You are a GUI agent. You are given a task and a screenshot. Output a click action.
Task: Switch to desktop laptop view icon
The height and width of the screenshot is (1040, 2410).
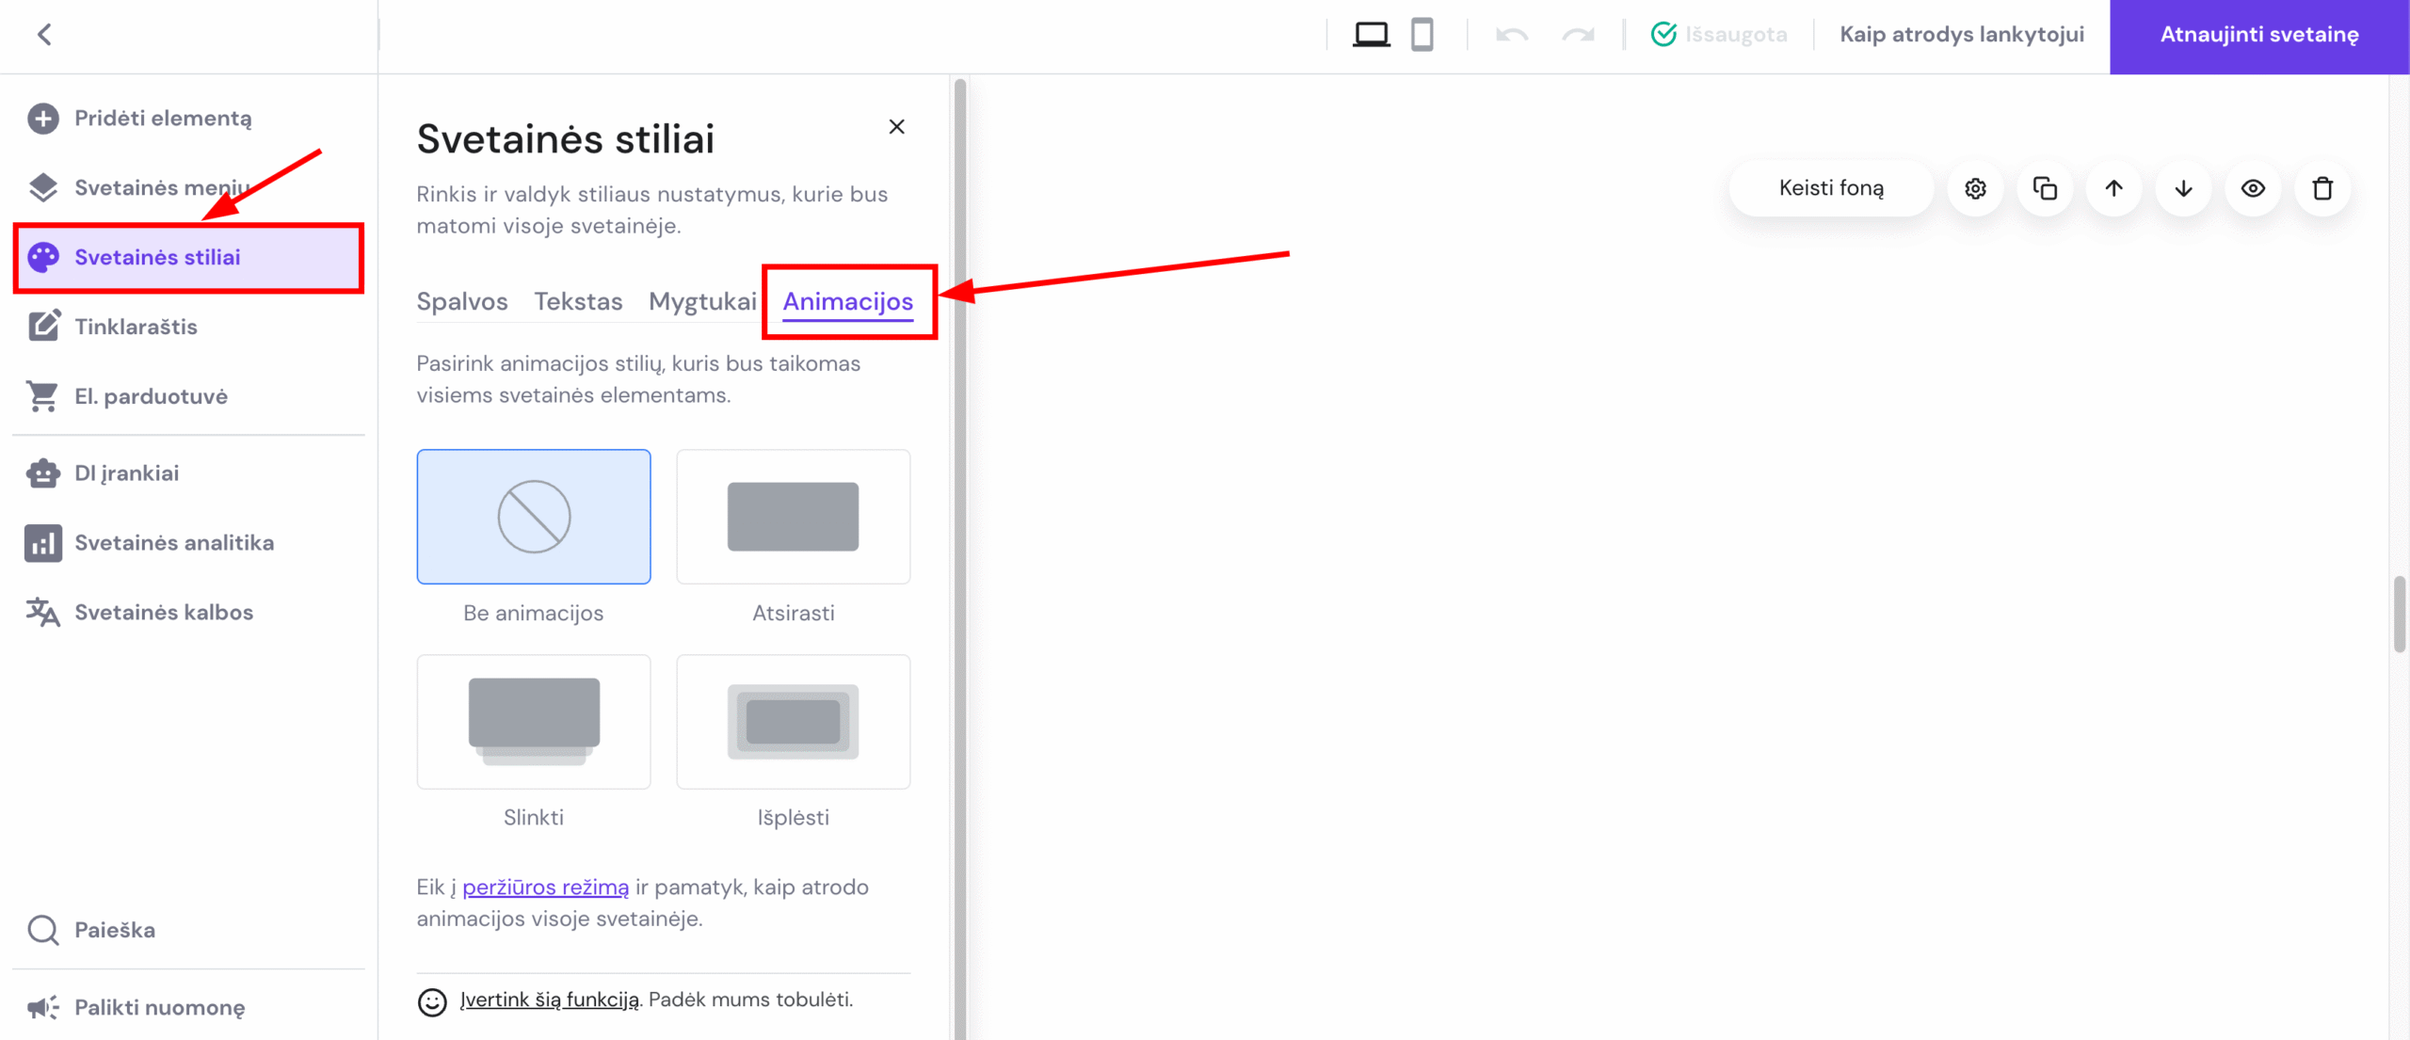[x=1371, y=35]
